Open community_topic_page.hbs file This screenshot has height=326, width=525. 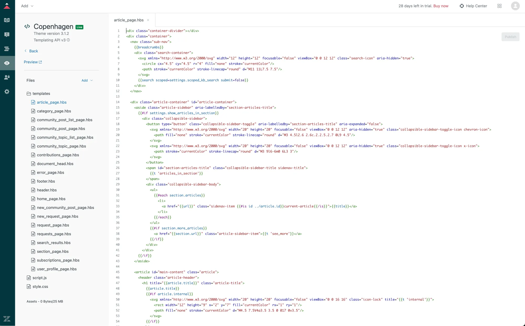tap(59, 146)
